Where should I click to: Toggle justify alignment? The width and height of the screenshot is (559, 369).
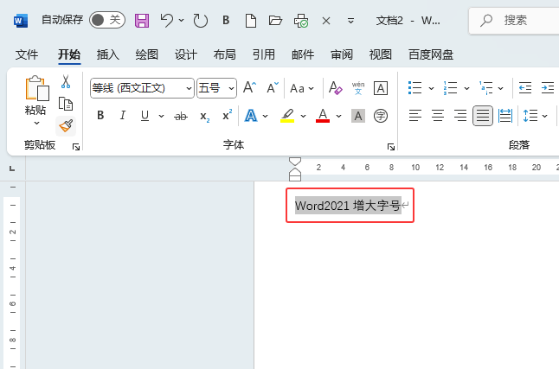(x=483, y=116)
